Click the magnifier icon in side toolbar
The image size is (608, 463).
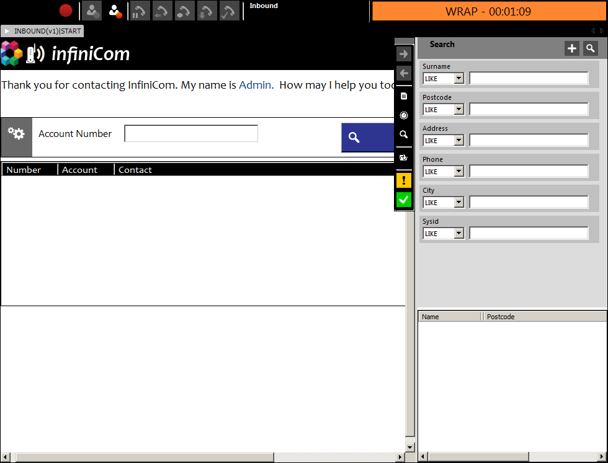[404, 134]
